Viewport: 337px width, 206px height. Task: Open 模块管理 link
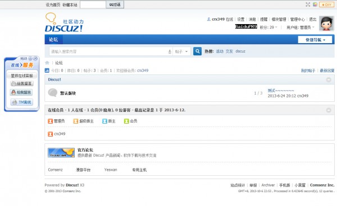coord(279,19)
